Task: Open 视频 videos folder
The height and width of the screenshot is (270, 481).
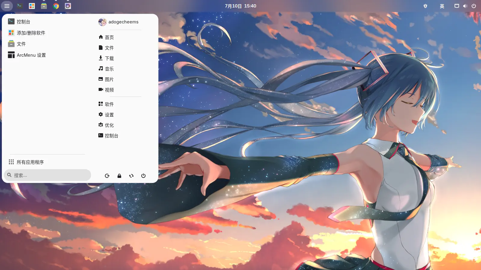Action: (x=125, y=90)
